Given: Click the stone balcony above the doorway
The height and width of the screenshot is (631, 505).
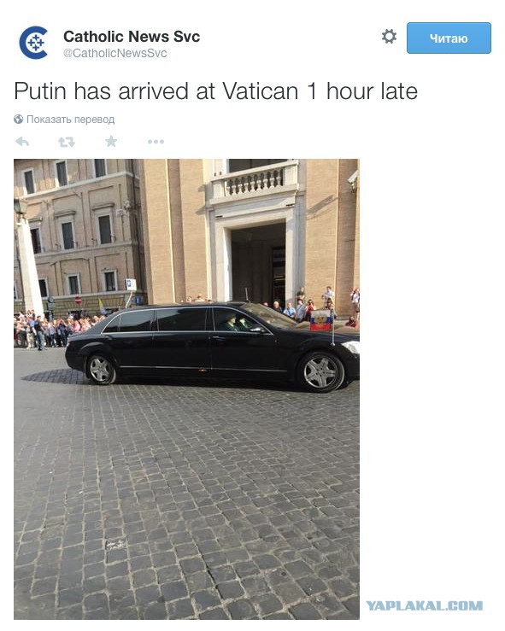Looking at the screenshot, I should click(254, 181).
